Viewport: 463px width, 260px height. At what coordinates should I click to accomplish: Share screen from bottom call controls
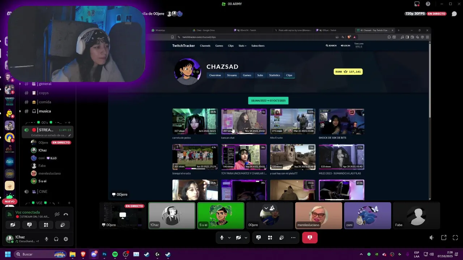(x=259, y=238)
